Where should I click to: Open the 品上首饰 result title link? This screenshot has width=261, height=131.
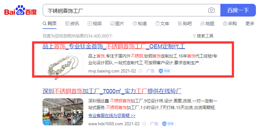click(114, 46)
